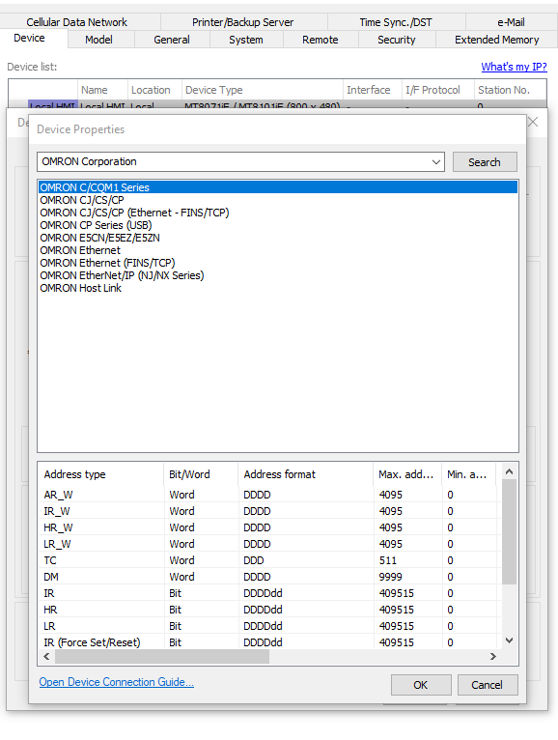Select OMRON CJ/CS/CP (Ethernet - FINS/TCP)
Image resolution: width=558 pixels, height=740 pixels.
[278, 213]
